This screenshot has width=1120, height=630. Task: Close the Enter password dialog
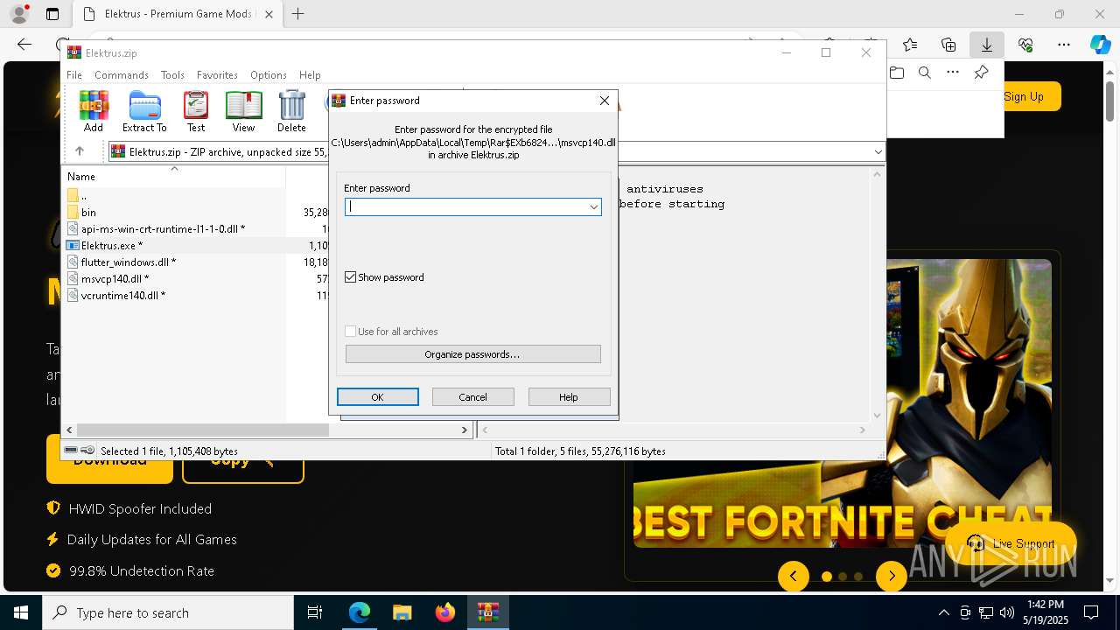pyautogui.click(x=604, y=101)
